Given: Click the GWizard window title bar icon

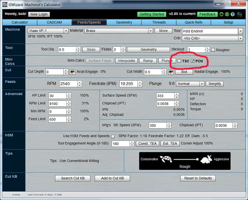Looking at the screenshot, I should [5, 5].
